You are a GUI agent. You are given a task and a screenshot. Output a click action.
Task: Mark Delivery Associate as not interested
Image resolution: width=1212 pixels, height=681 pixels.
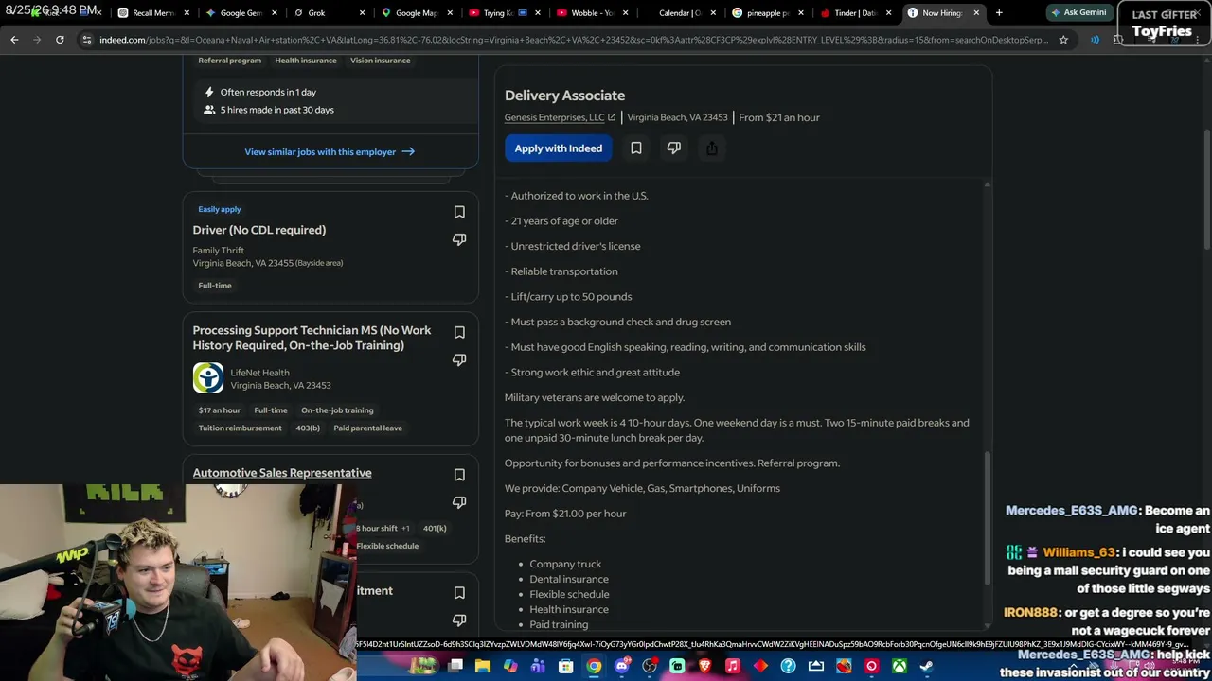[674, 148]
